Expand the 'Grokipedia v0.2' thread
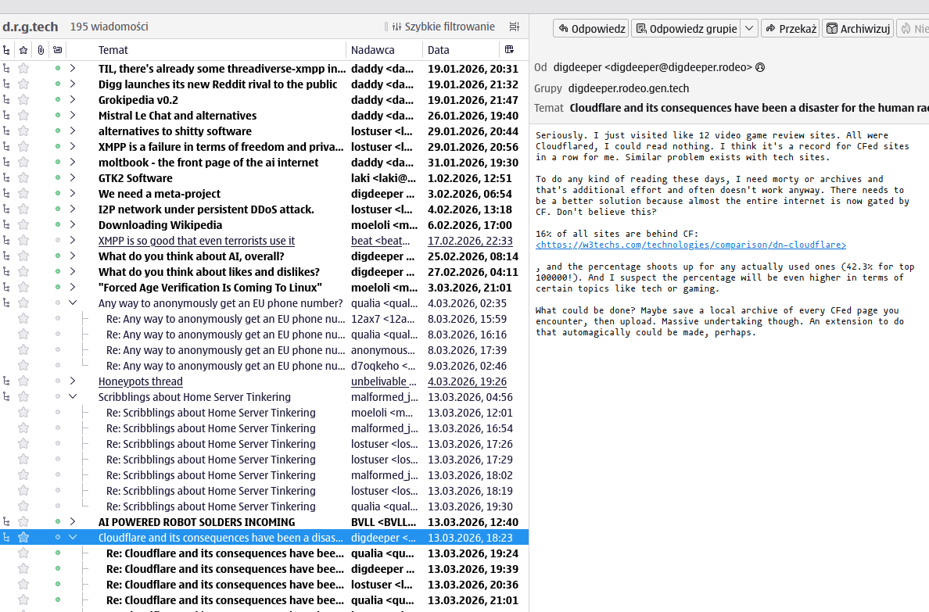Screen dimensions: 929x612 tap(73, 100)
